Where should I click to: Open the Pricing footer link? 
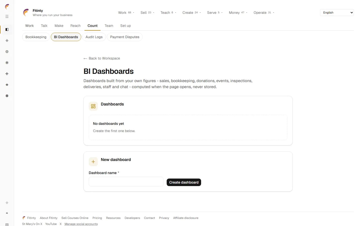[x=97, y=218]
